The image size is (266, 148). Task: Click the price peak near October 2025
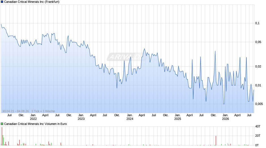coord(215,51)
